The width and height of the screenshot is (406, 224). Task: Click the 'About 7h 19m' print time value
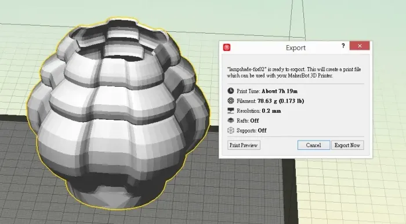280,91
